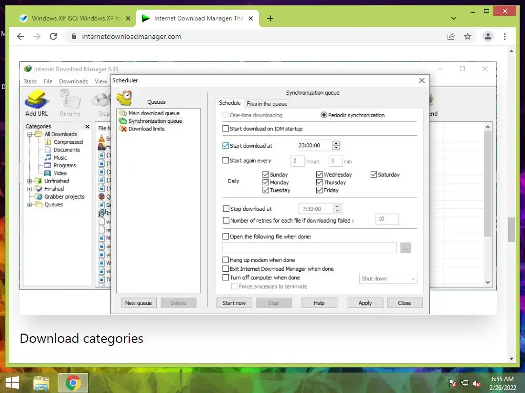This screenshot has width=525, height=393.
Task: Click the file path input field
Action: 309,248
